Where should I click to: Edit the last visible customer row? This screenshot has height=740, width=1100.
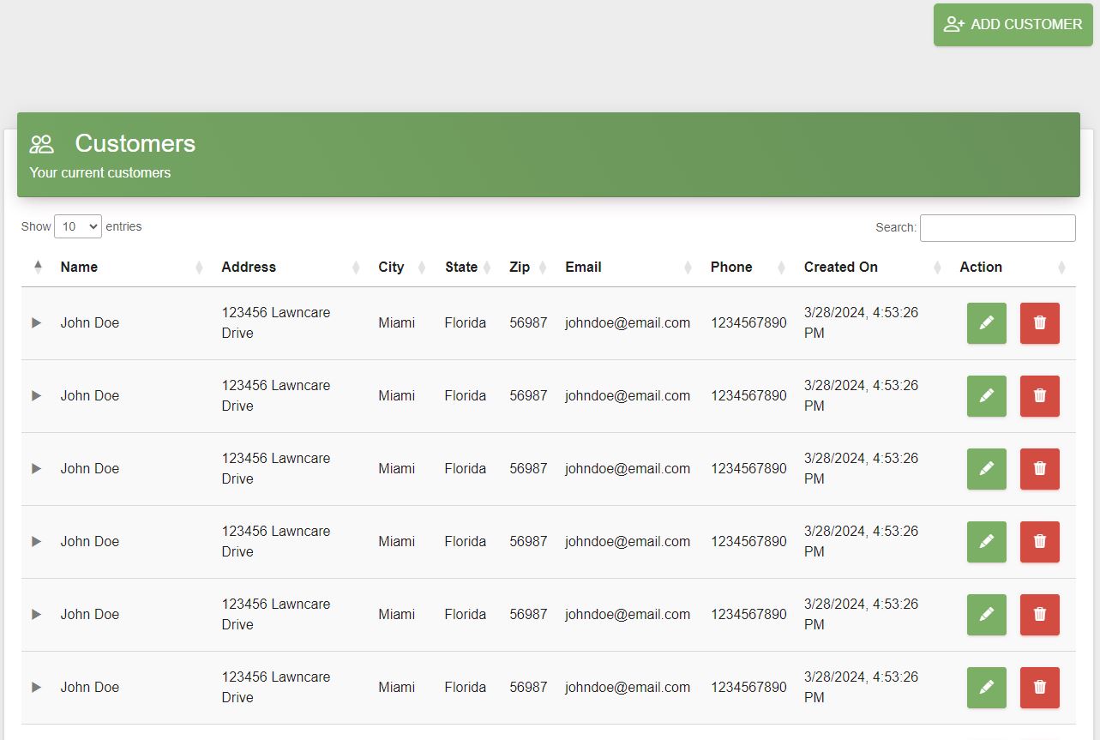(986, 687)
